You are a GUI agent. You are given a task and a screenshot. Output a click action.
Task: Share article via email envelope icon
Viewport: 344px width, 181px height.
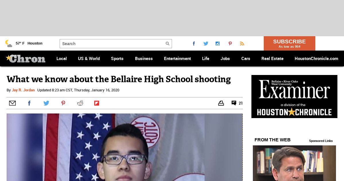pos(12,103)
